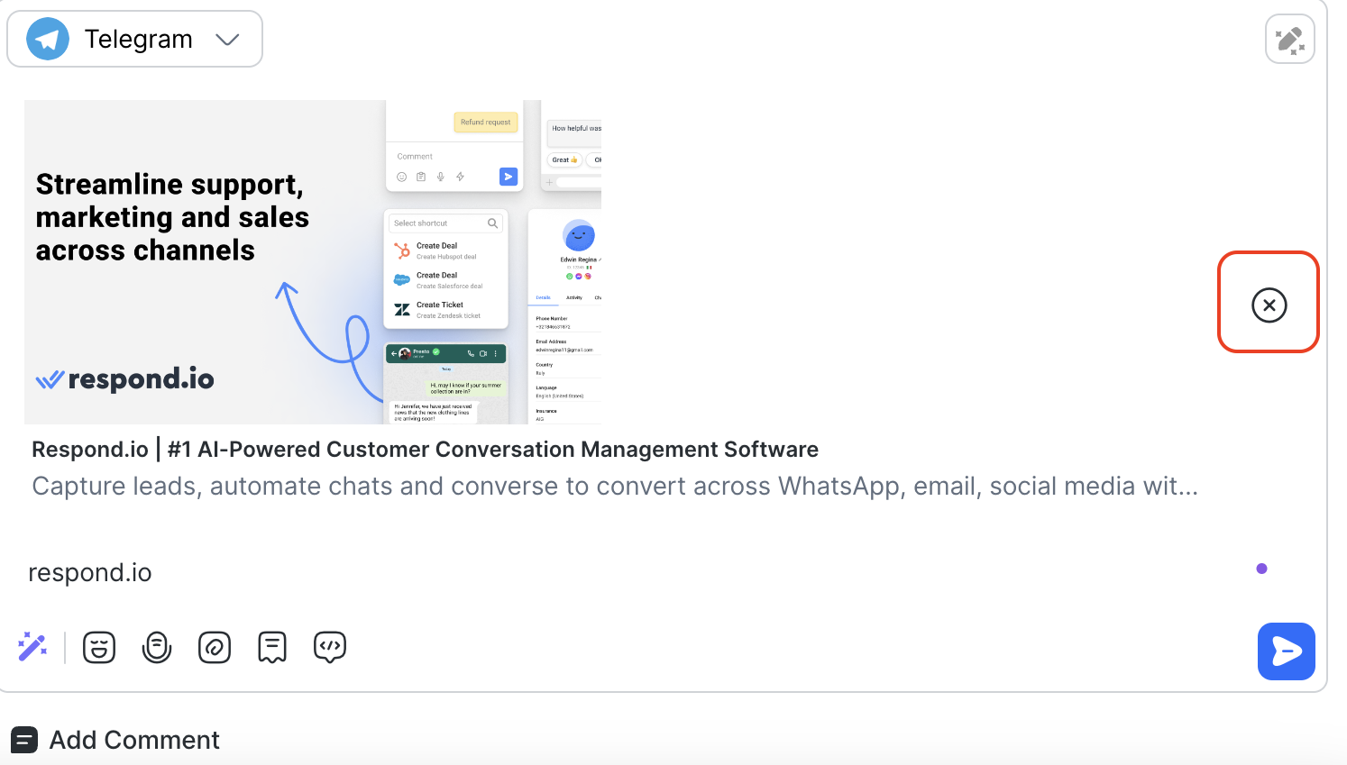
Task: Click the respond.io logo in preview image
Action: coord(125,379)
